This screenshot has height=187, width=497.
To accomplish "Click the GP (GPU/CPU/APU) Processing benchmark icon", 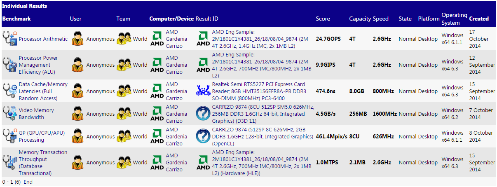I will tap(9, 136).
